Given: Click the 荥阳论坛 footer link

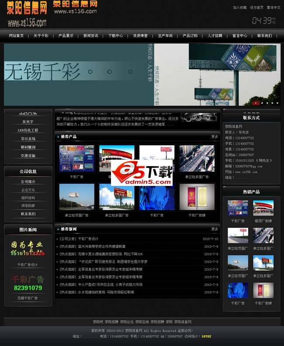Looking at the screenshot, I should [x=127, y=322].
